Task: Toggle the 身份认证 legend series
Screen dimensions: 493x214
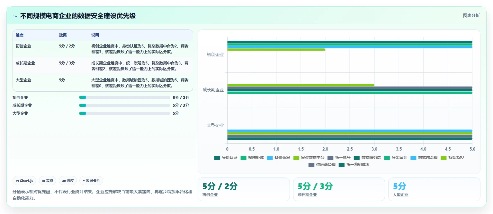Action: point(226,158)
